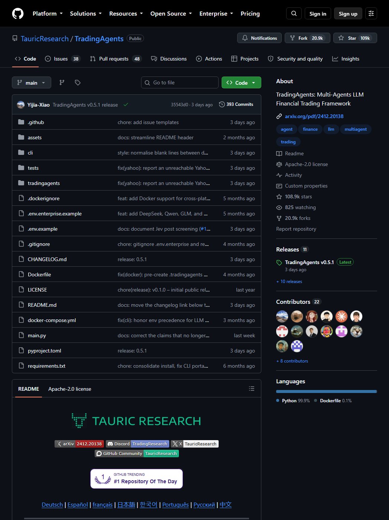Open TradingAgents v0.5.1 latest release
The height and width of the screenshot is (520, 389).
pos(309,262)
